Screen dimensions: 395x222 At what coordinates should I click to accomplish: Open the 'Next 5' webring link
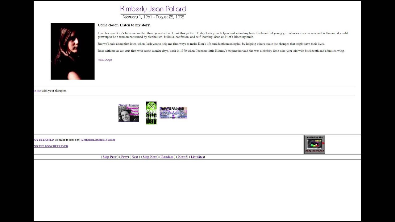pos(182,157)
